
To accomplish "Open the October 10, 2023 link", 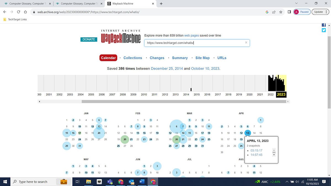I will click(205, 68).
